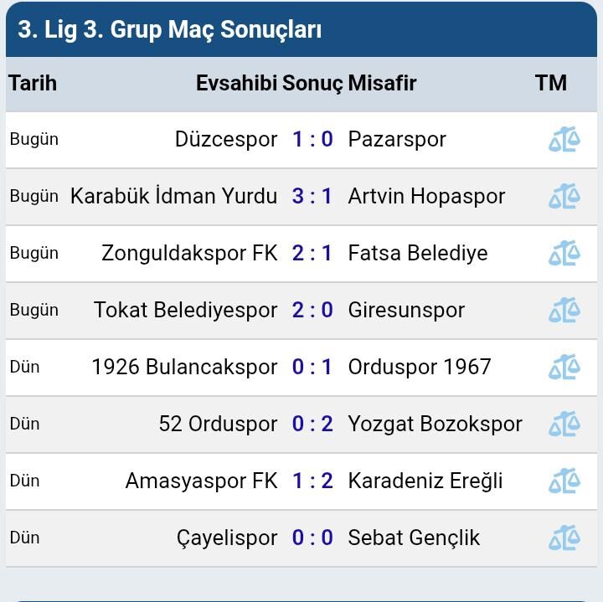The height and width of the screenshot is (602, 603).
Task: Open Tokat Belediyespor team page
Action: tap(185, 311)
